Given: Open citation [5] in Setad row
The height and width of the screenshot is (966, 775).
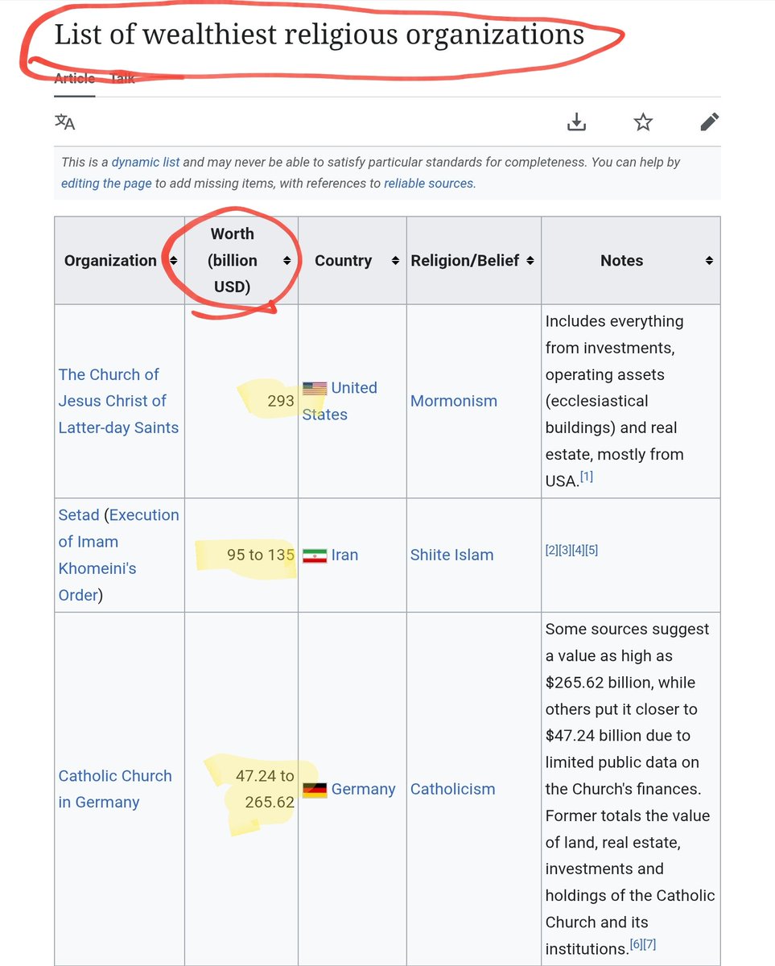Looking at the screenshot, I should [x=592, y=550].
